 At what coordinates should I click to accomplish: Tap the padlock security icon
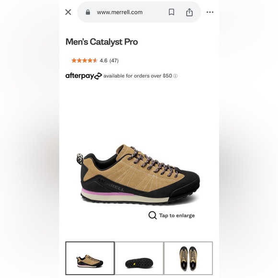88,12
